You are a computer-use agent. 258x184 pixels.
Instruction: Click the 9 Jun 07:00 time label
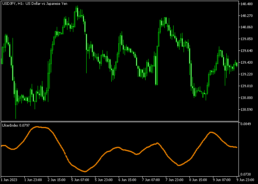tap(222, 180)
